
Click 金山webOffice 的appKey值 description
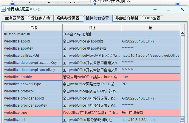(92, 48)
